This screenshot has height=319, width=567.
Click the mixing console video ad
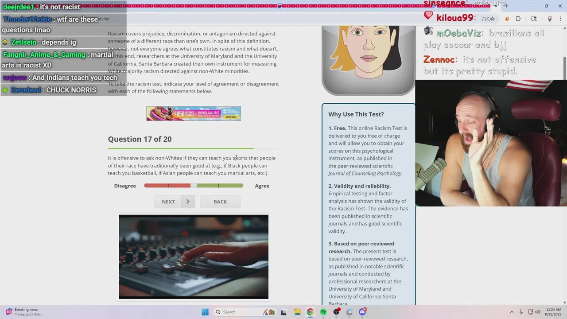[x=194, y=257]
